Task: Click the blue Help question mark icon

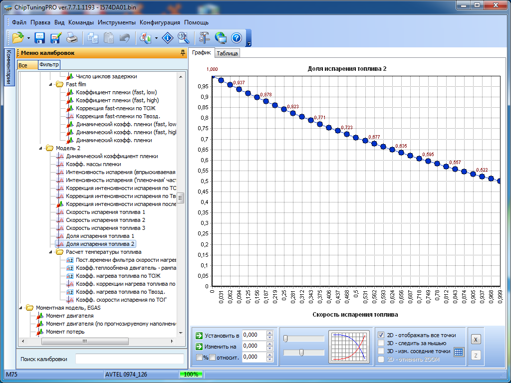Action: (x=236, y=37)
